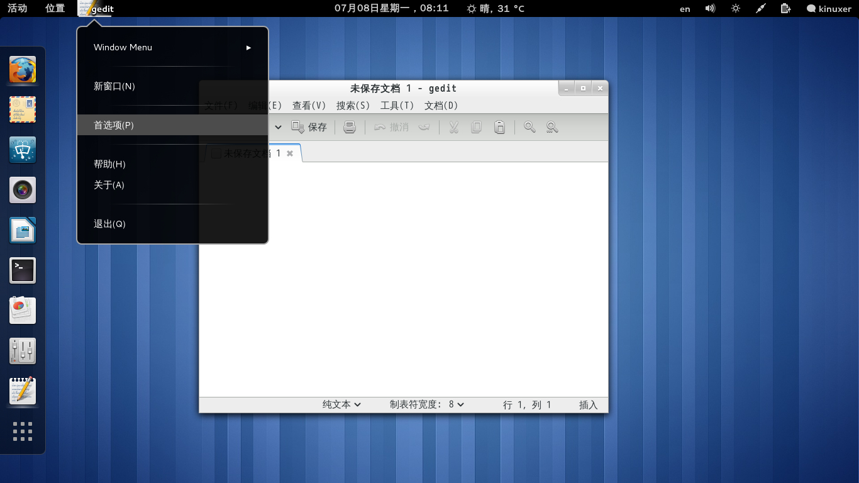
Task: Open the 制表符宽度 tab width dropdown
Action: [426, 404]
